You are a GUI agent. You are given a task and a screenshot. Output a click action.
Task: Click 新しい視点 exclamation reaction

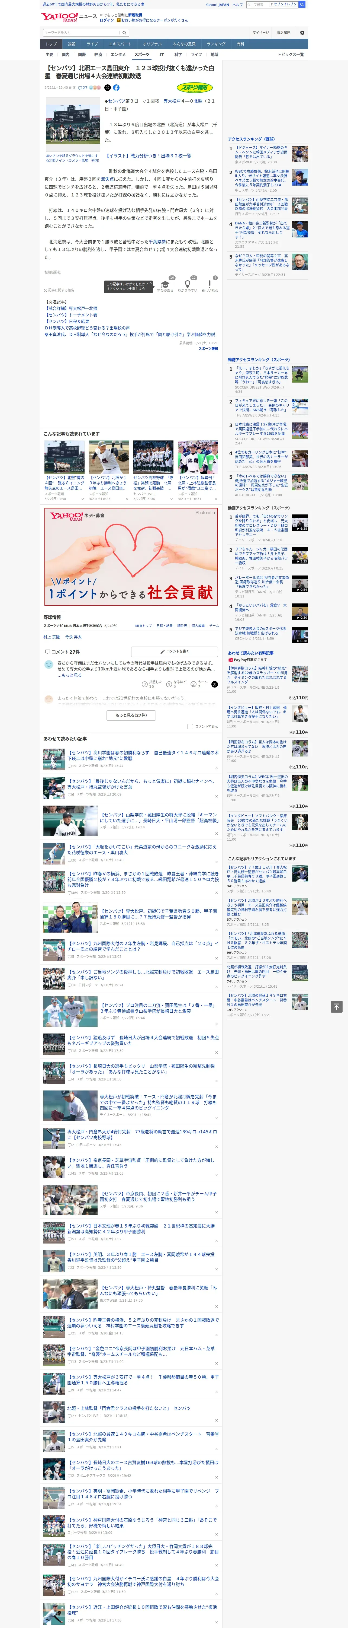coord(210,284)
